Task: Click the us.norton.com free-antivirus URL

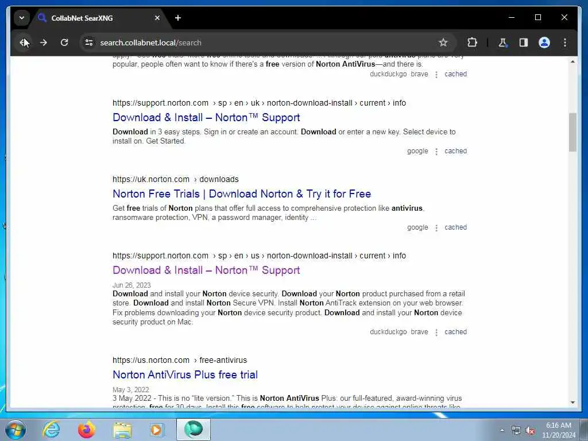Action: tap(180, 360)
